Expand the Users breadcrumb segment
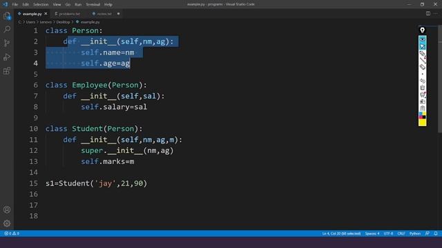442x248 pixels. 30,22
